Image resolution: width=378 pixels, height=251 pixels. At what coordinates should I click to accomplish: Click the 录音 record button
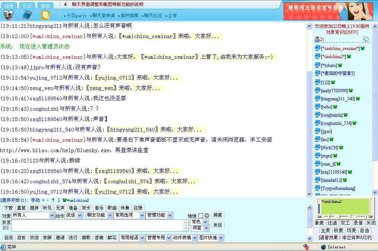(x=358, y=223)
